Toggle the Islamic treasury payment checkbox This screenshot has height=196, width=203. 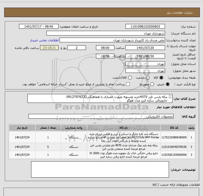tap(128, 84)
